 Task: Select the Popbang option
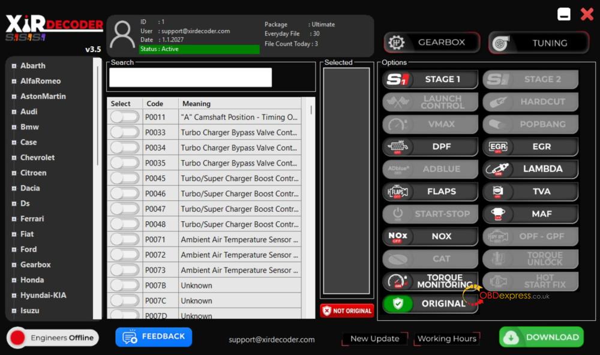(530, 124)
